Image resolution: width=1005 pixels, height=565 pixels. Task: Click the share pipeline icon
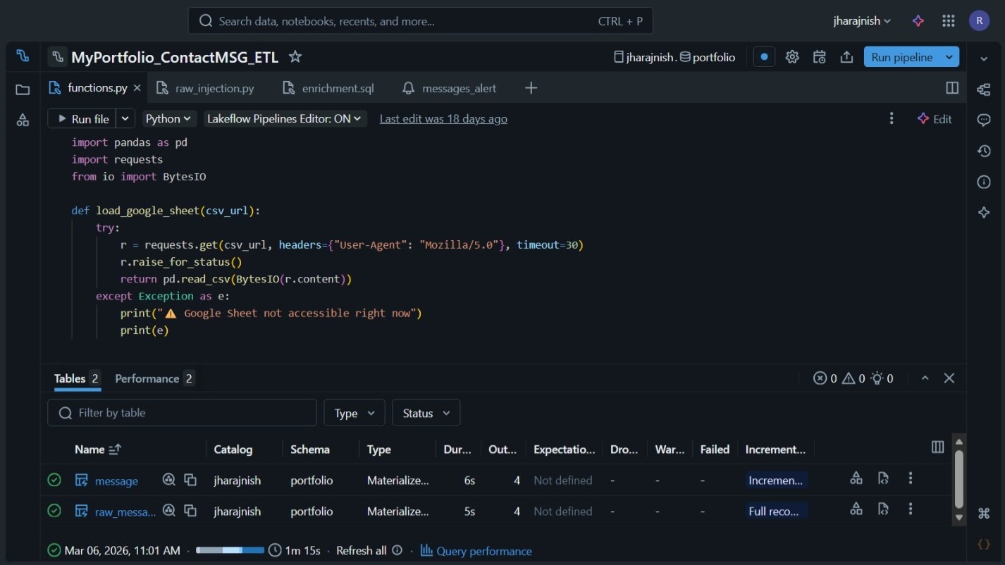coord(846,57)
